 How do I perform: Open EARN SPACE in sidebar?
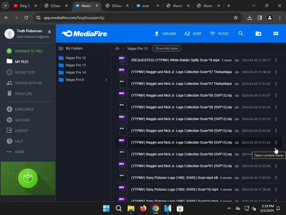[x=20, y=109]
